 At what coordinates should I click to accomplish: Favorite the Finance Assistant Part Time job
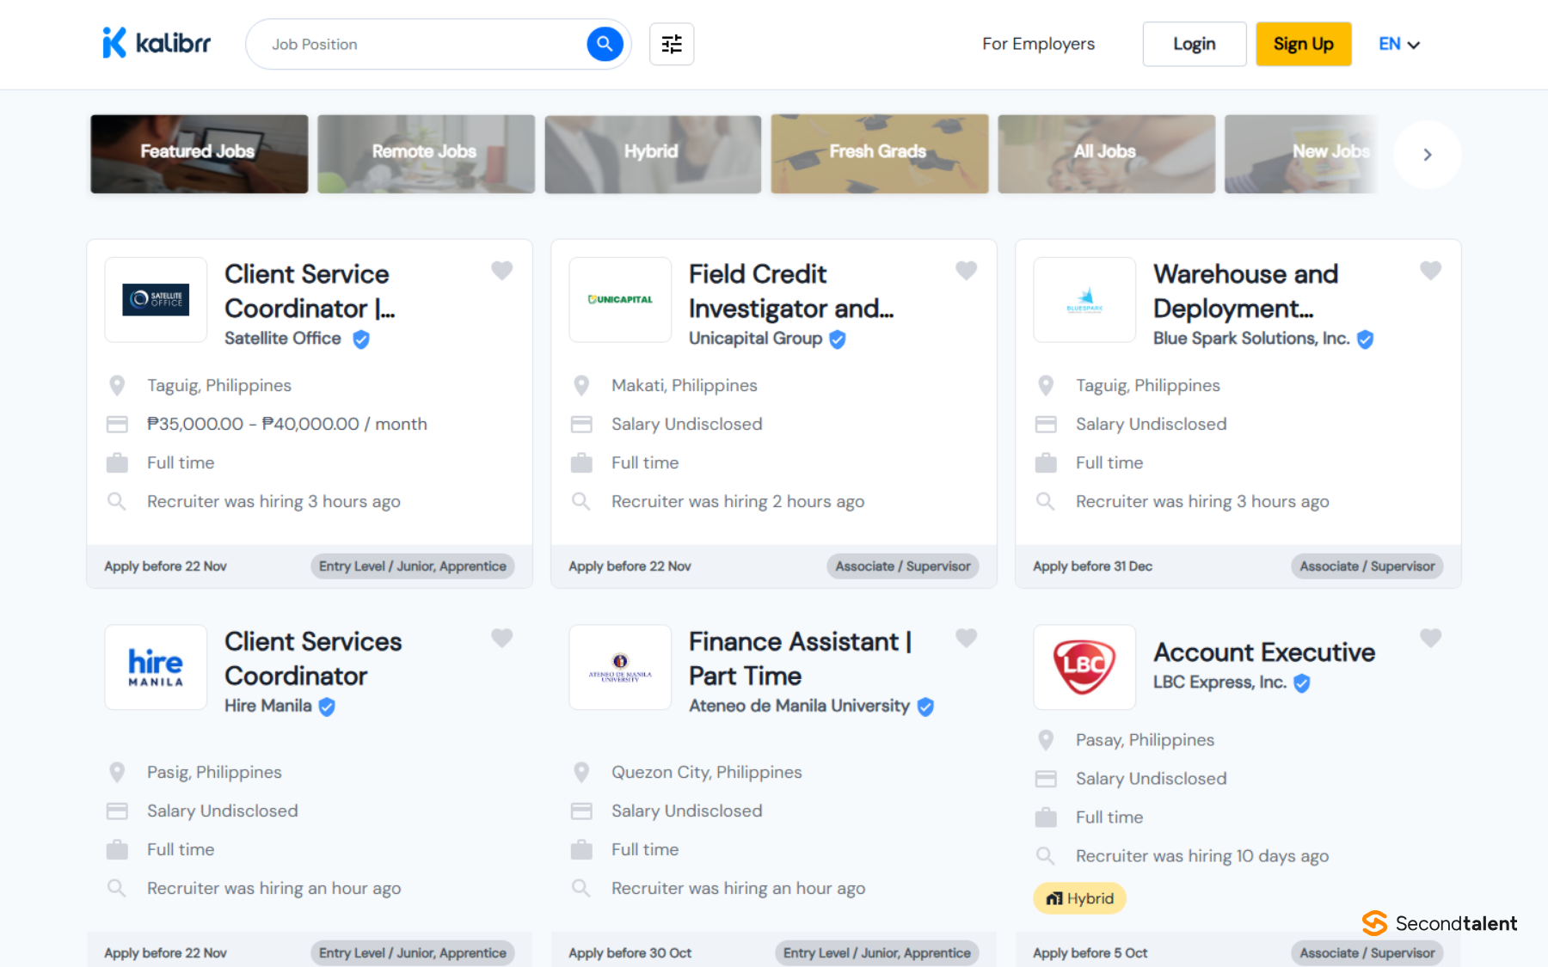(x=967, y=638)
